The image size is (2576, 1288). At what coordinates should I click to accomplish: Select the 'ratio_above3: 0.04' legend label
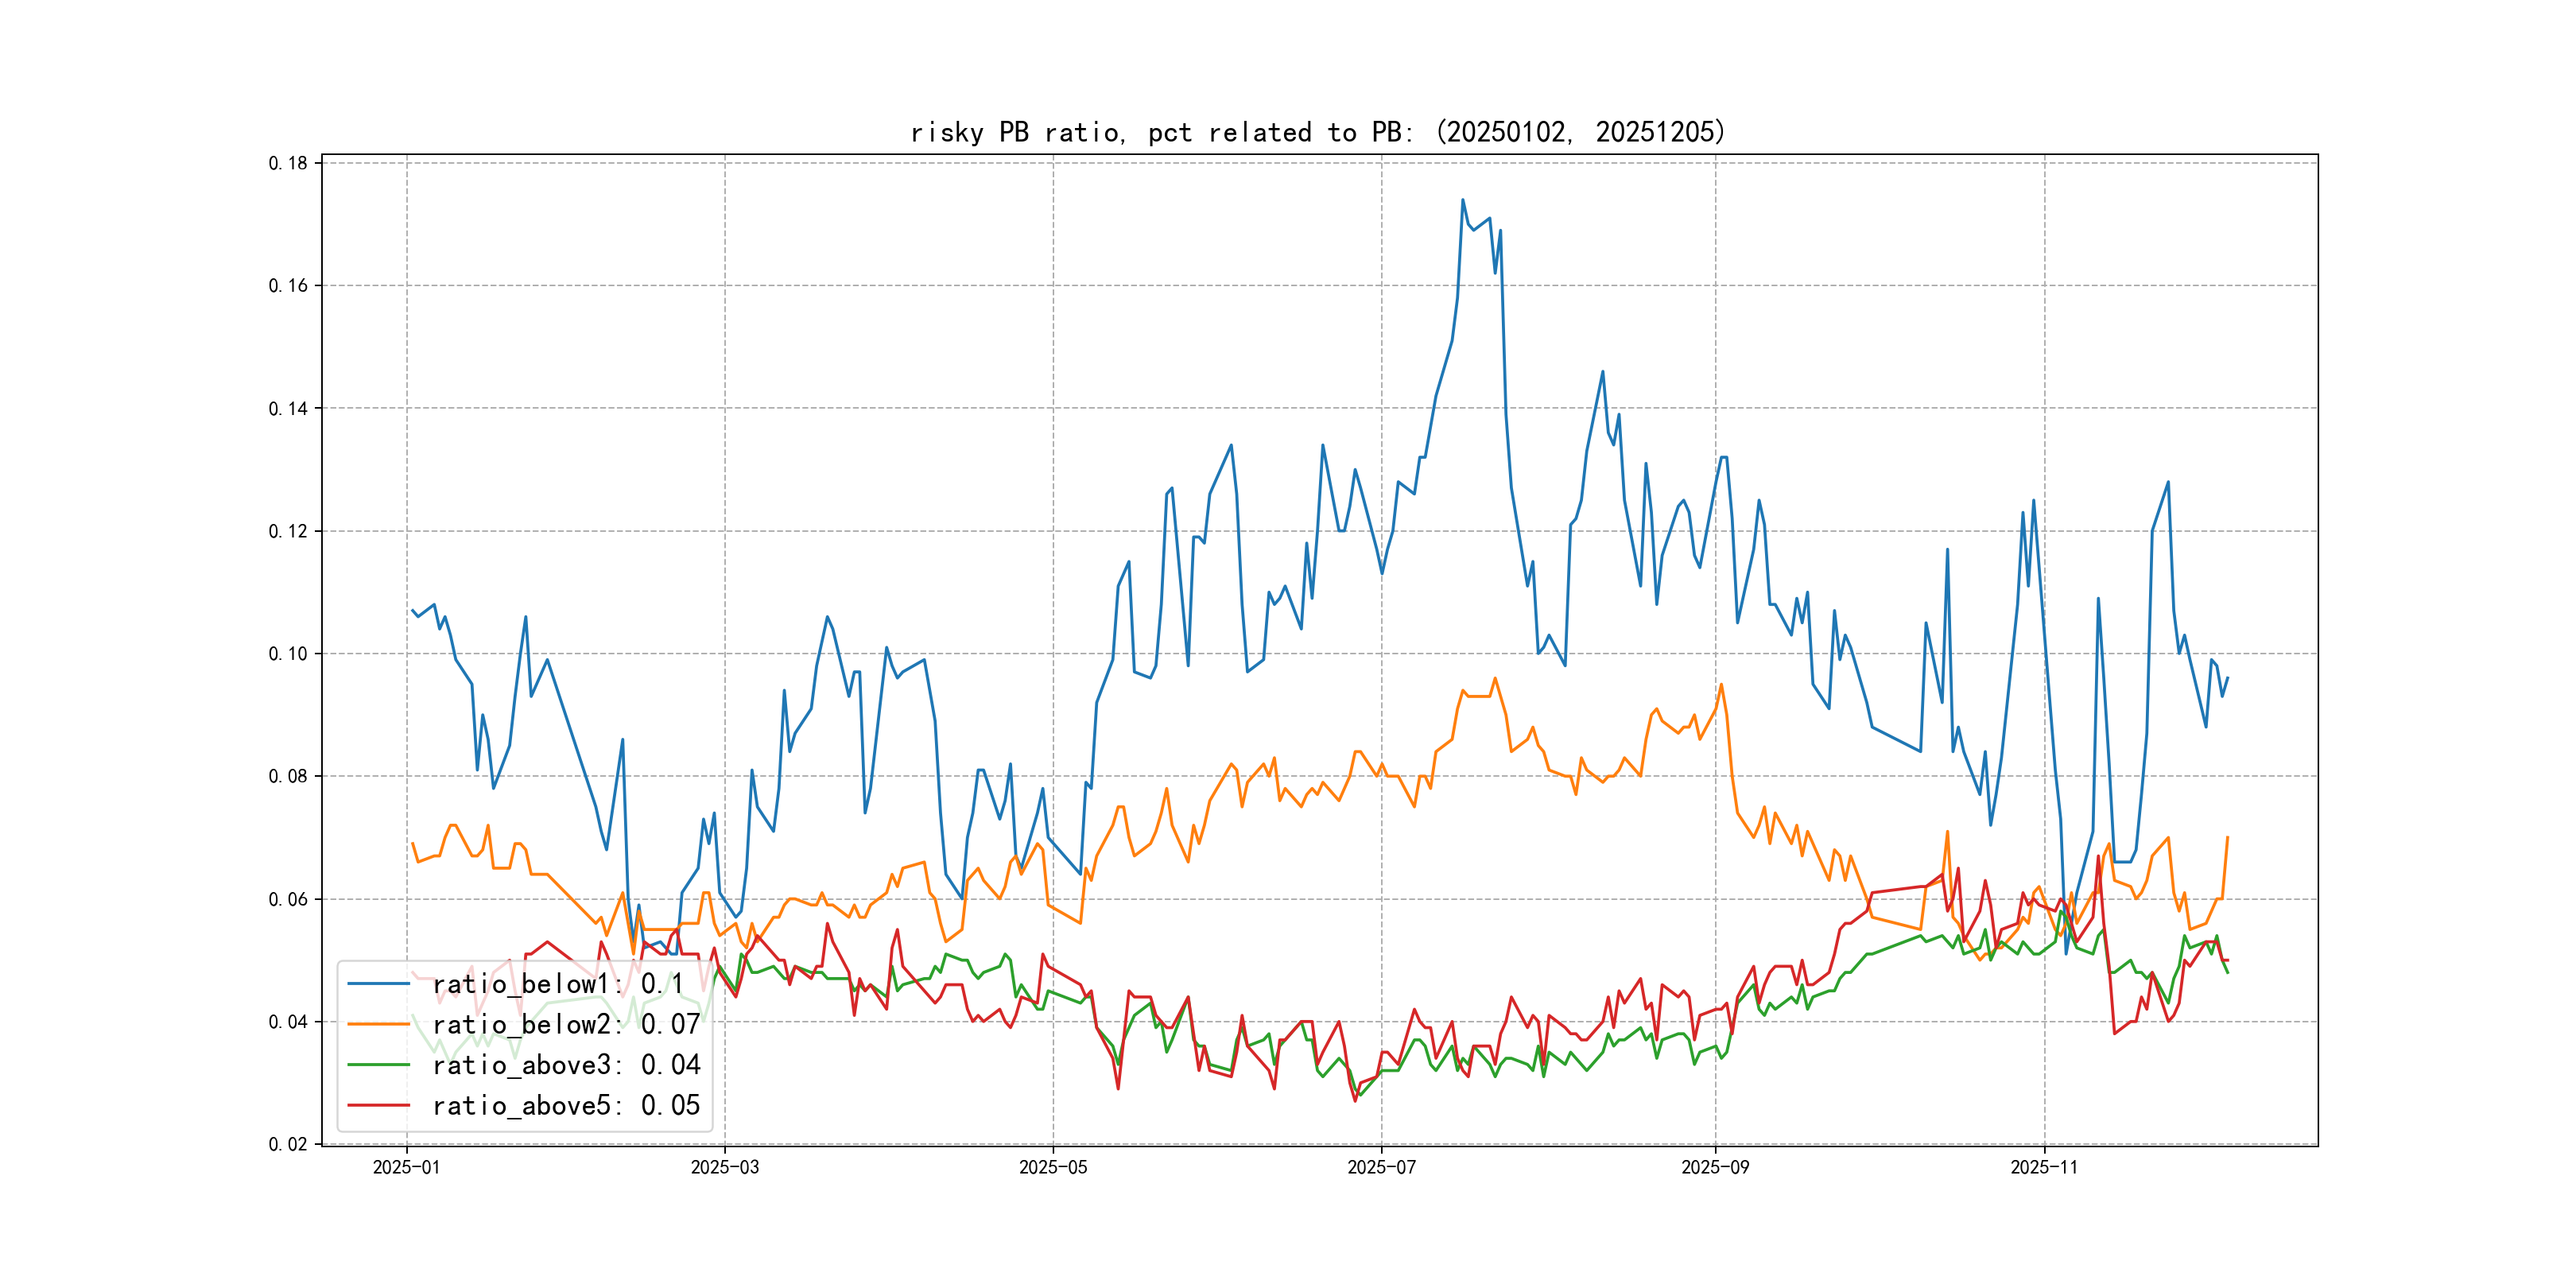tap(566, 1065)
